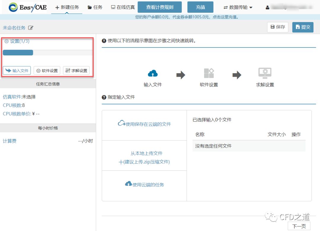This screenshot has width=320, height=231.
Task: Click the question mark icon by 指定输入文件
Action: [104, 97]
